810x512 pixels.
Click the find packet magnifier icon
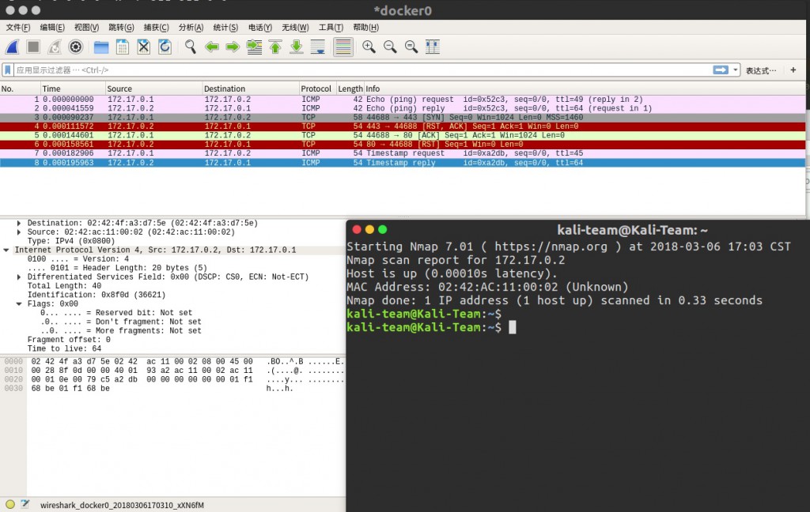[190, 47]
